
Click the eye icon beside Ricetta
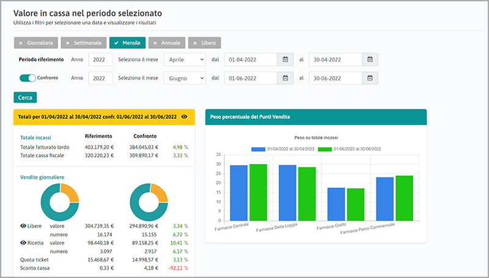[x=23, y=243]
